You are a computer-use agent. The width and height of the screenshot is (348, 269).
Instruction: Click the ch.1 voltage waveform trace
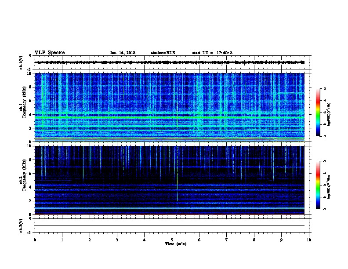pyautogui.click(x=170, y=62)
